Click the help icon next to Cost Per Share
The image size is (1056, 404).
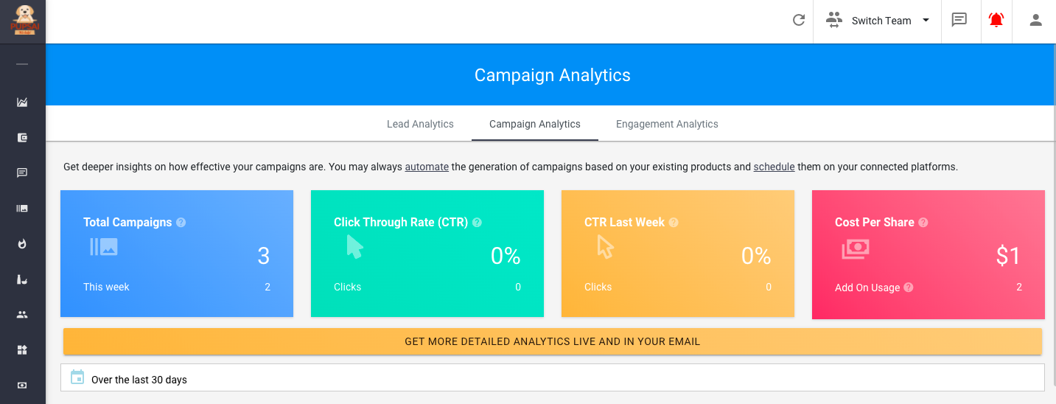[x=923, y=223]
